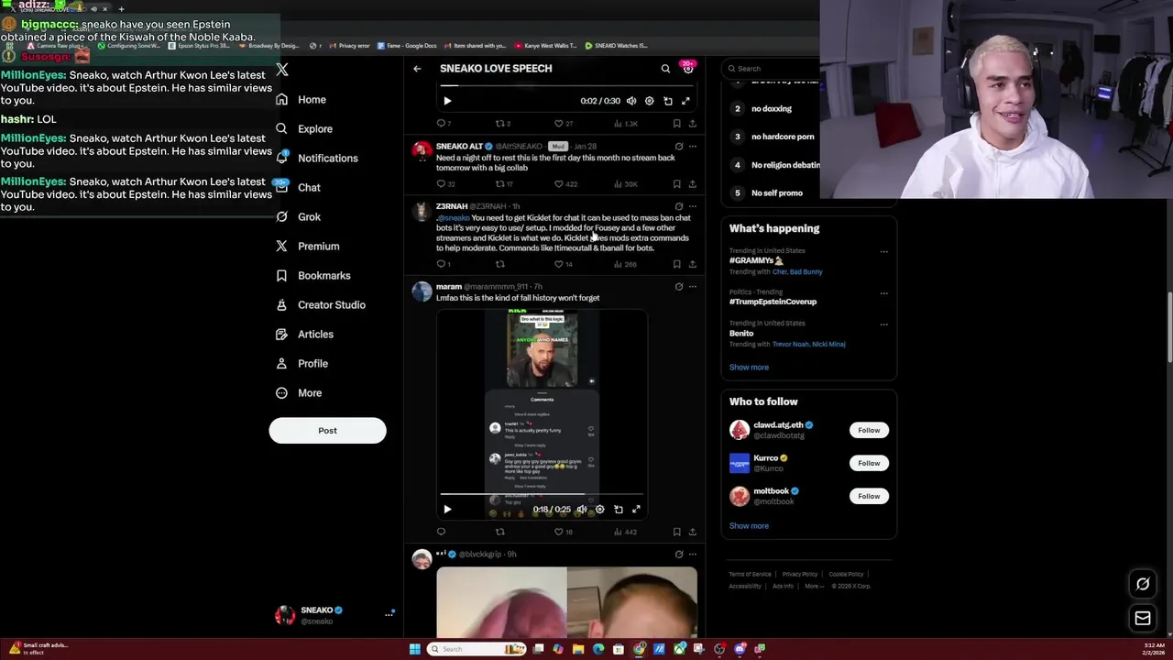Open Notifications in sidebar

pyautogui.click(x=316, y=159)
